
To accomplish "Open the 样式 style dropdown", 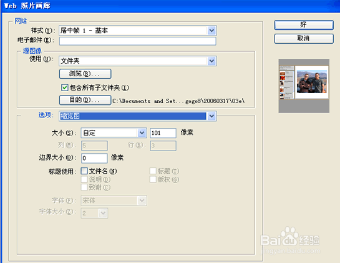I will 138,31.
